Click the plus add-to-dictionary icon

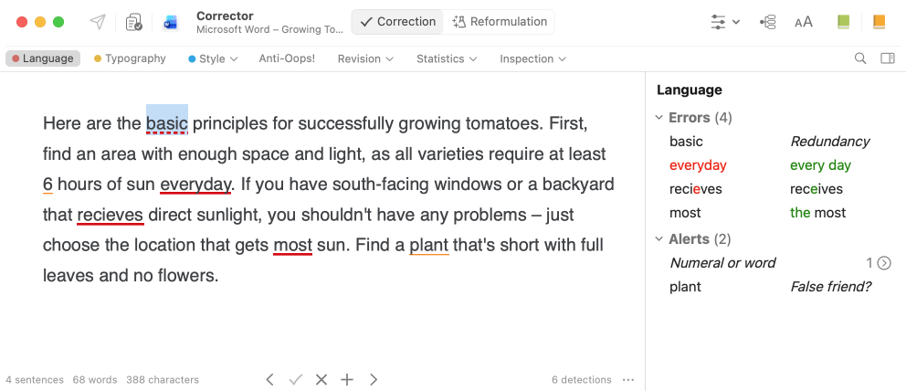[347, 379]
